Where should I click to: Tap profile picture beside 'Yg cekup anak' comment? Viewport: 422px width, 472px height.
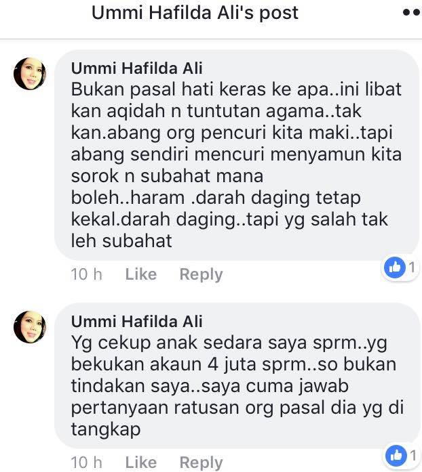coord(30,327)
